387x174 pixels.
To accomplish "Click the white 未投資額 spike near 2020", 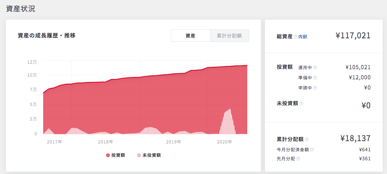I will click(x=228, y=122).
